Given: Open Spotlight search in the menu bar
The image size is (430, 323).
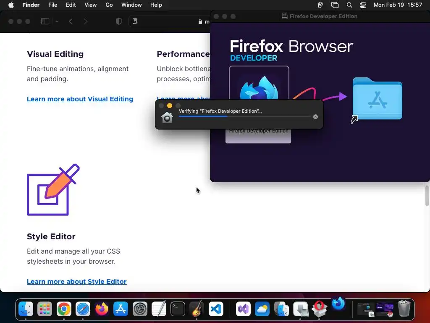Looking at the screenshot, I should point(349,5).
